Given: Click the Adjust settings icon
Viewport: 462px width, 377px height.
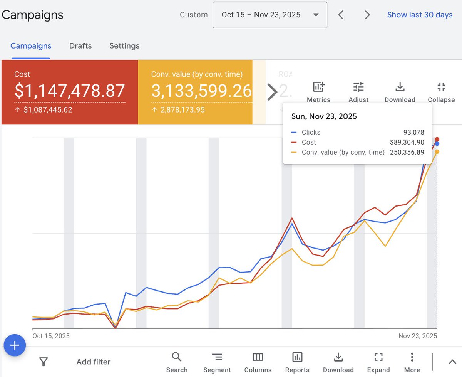Looking at the screenshot, I should (358, 88).
